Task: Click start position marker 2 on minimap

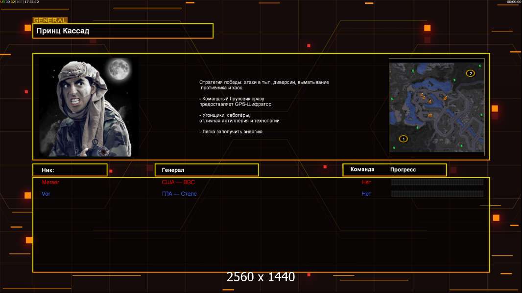Action: click(x=470, y=73)
